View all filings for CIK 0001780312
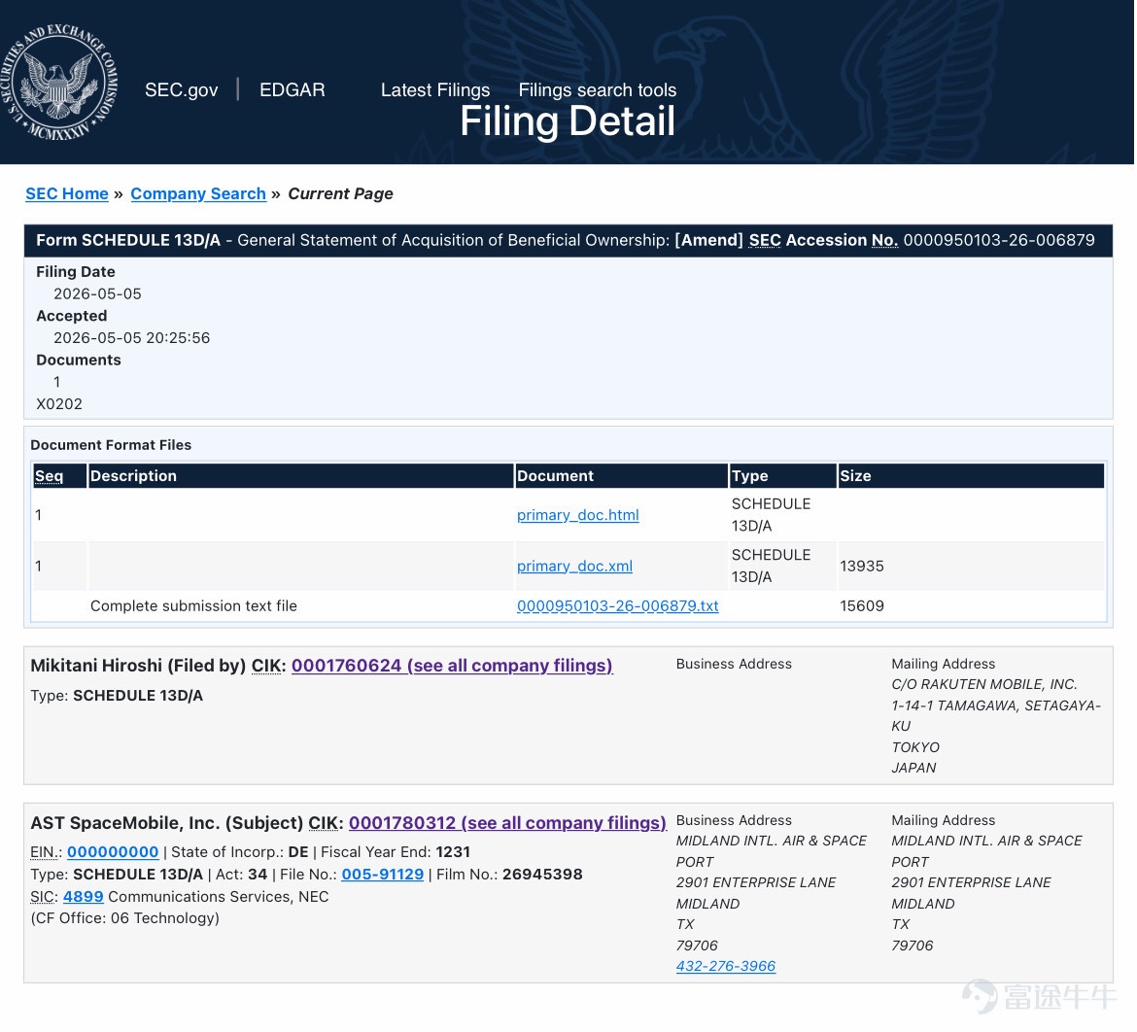 pos(507,822)
